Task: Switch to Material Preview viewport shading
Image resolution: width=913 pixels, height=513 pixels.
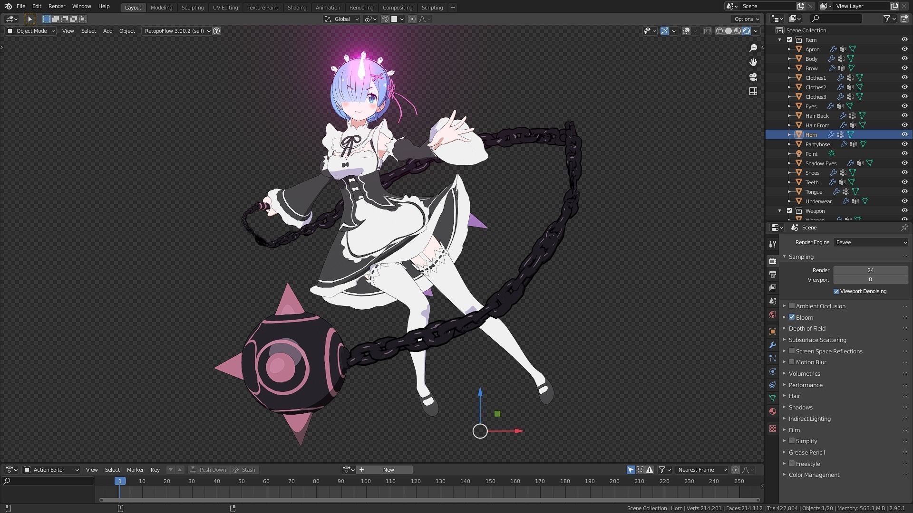Action: [x=738, y=31]
